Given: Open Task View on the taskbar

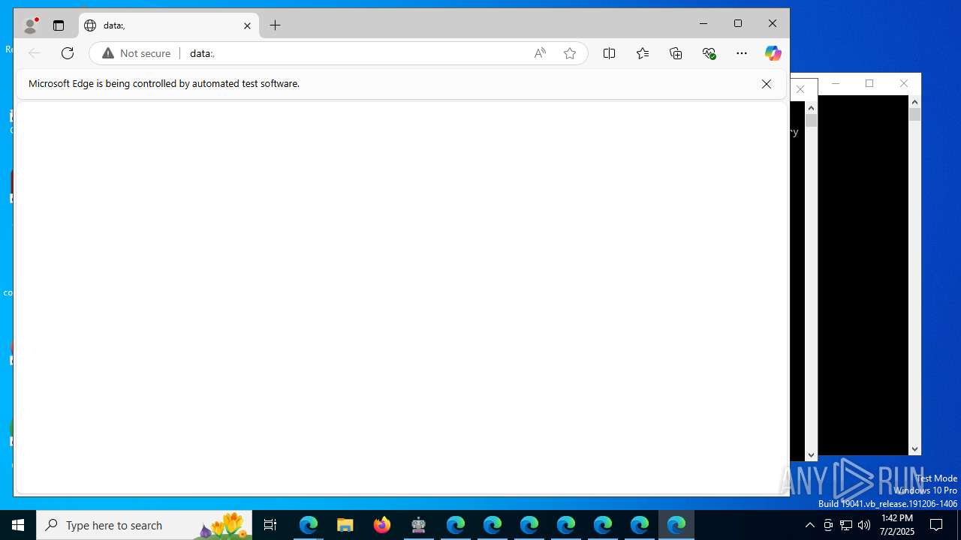Looking at the screenshot, I should (270, 525).
